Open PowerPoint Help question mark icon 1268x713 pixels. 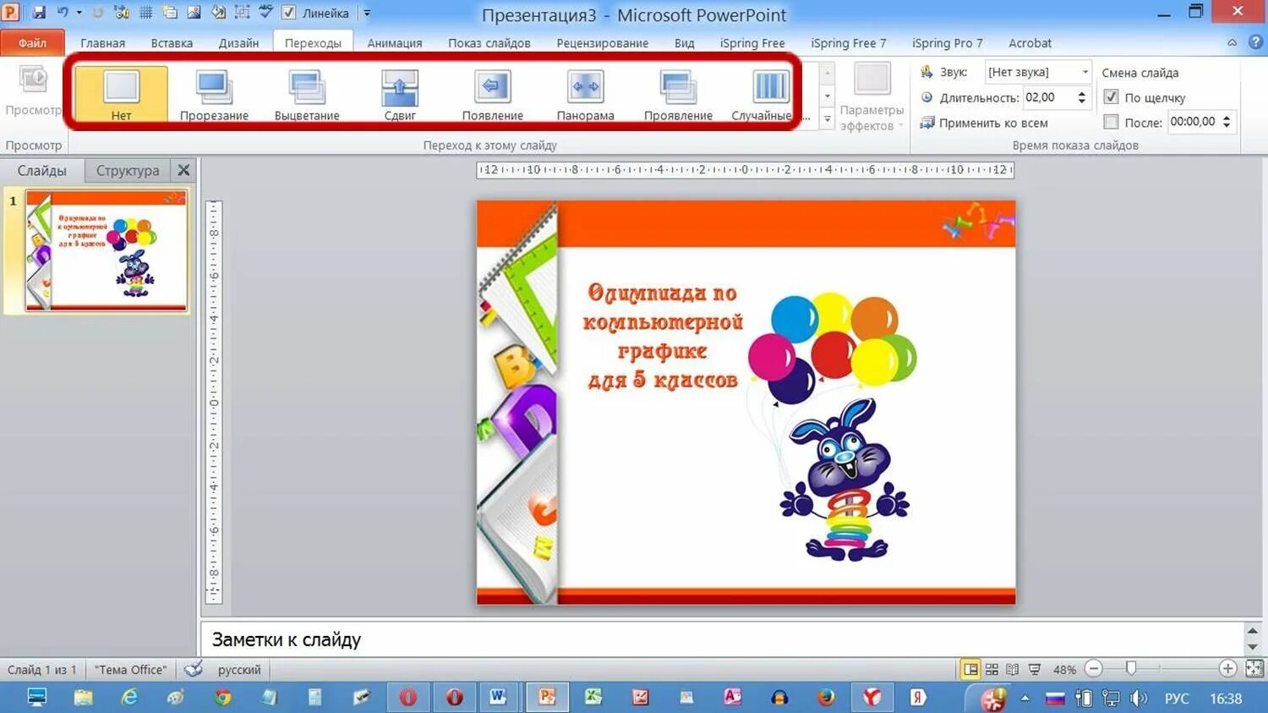pos(1255,42)
